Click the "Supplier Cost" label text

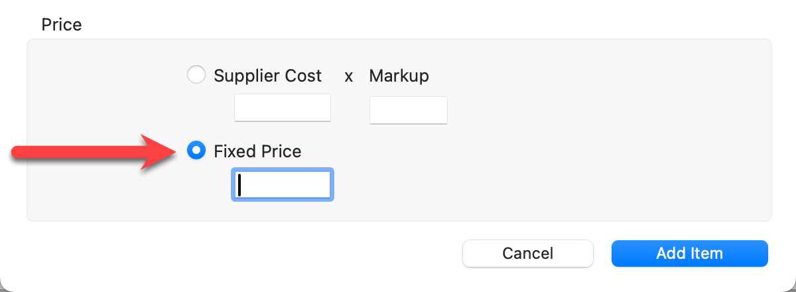point(267,76)
